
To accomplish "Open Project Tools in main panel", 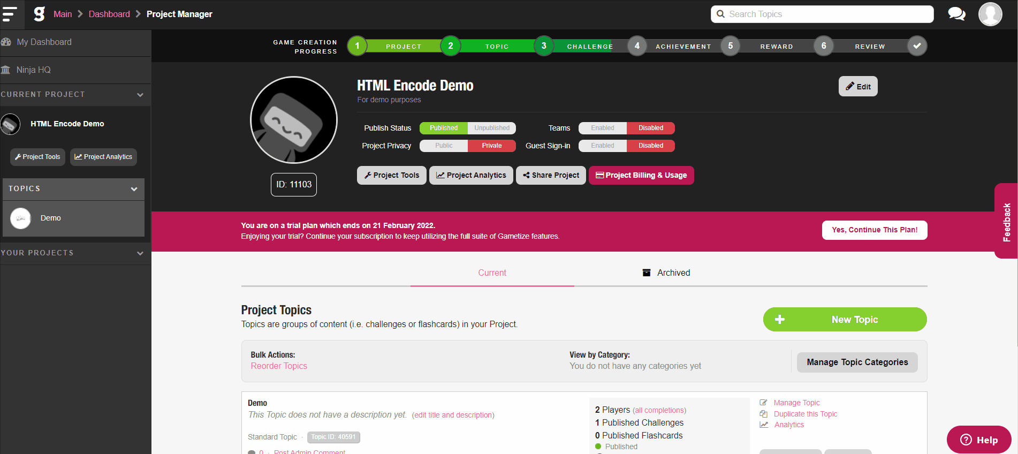I will pos(392,175).
